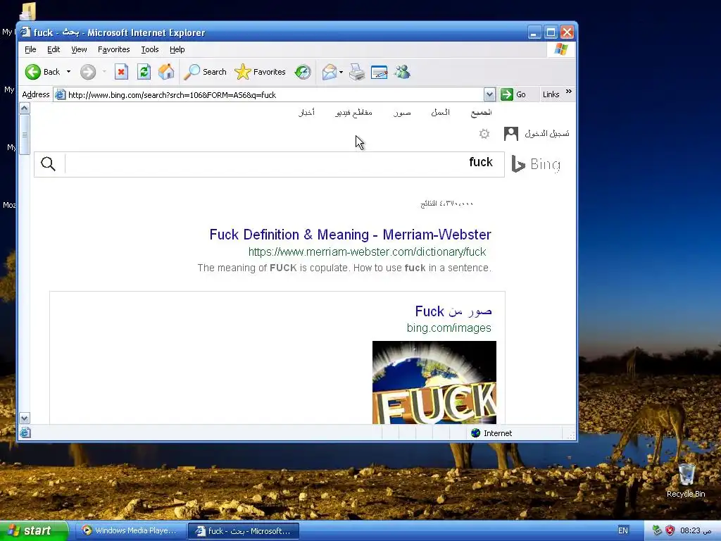Screen dimensions: 721x541
Task: Open the Back history dropdown arrow
Action: coord(68,72)
